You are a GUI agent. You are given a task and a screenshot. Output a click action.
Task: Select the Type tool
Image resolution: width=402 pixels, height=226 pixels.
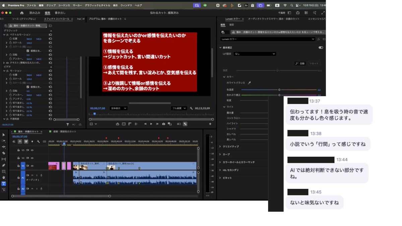(4, 183)
